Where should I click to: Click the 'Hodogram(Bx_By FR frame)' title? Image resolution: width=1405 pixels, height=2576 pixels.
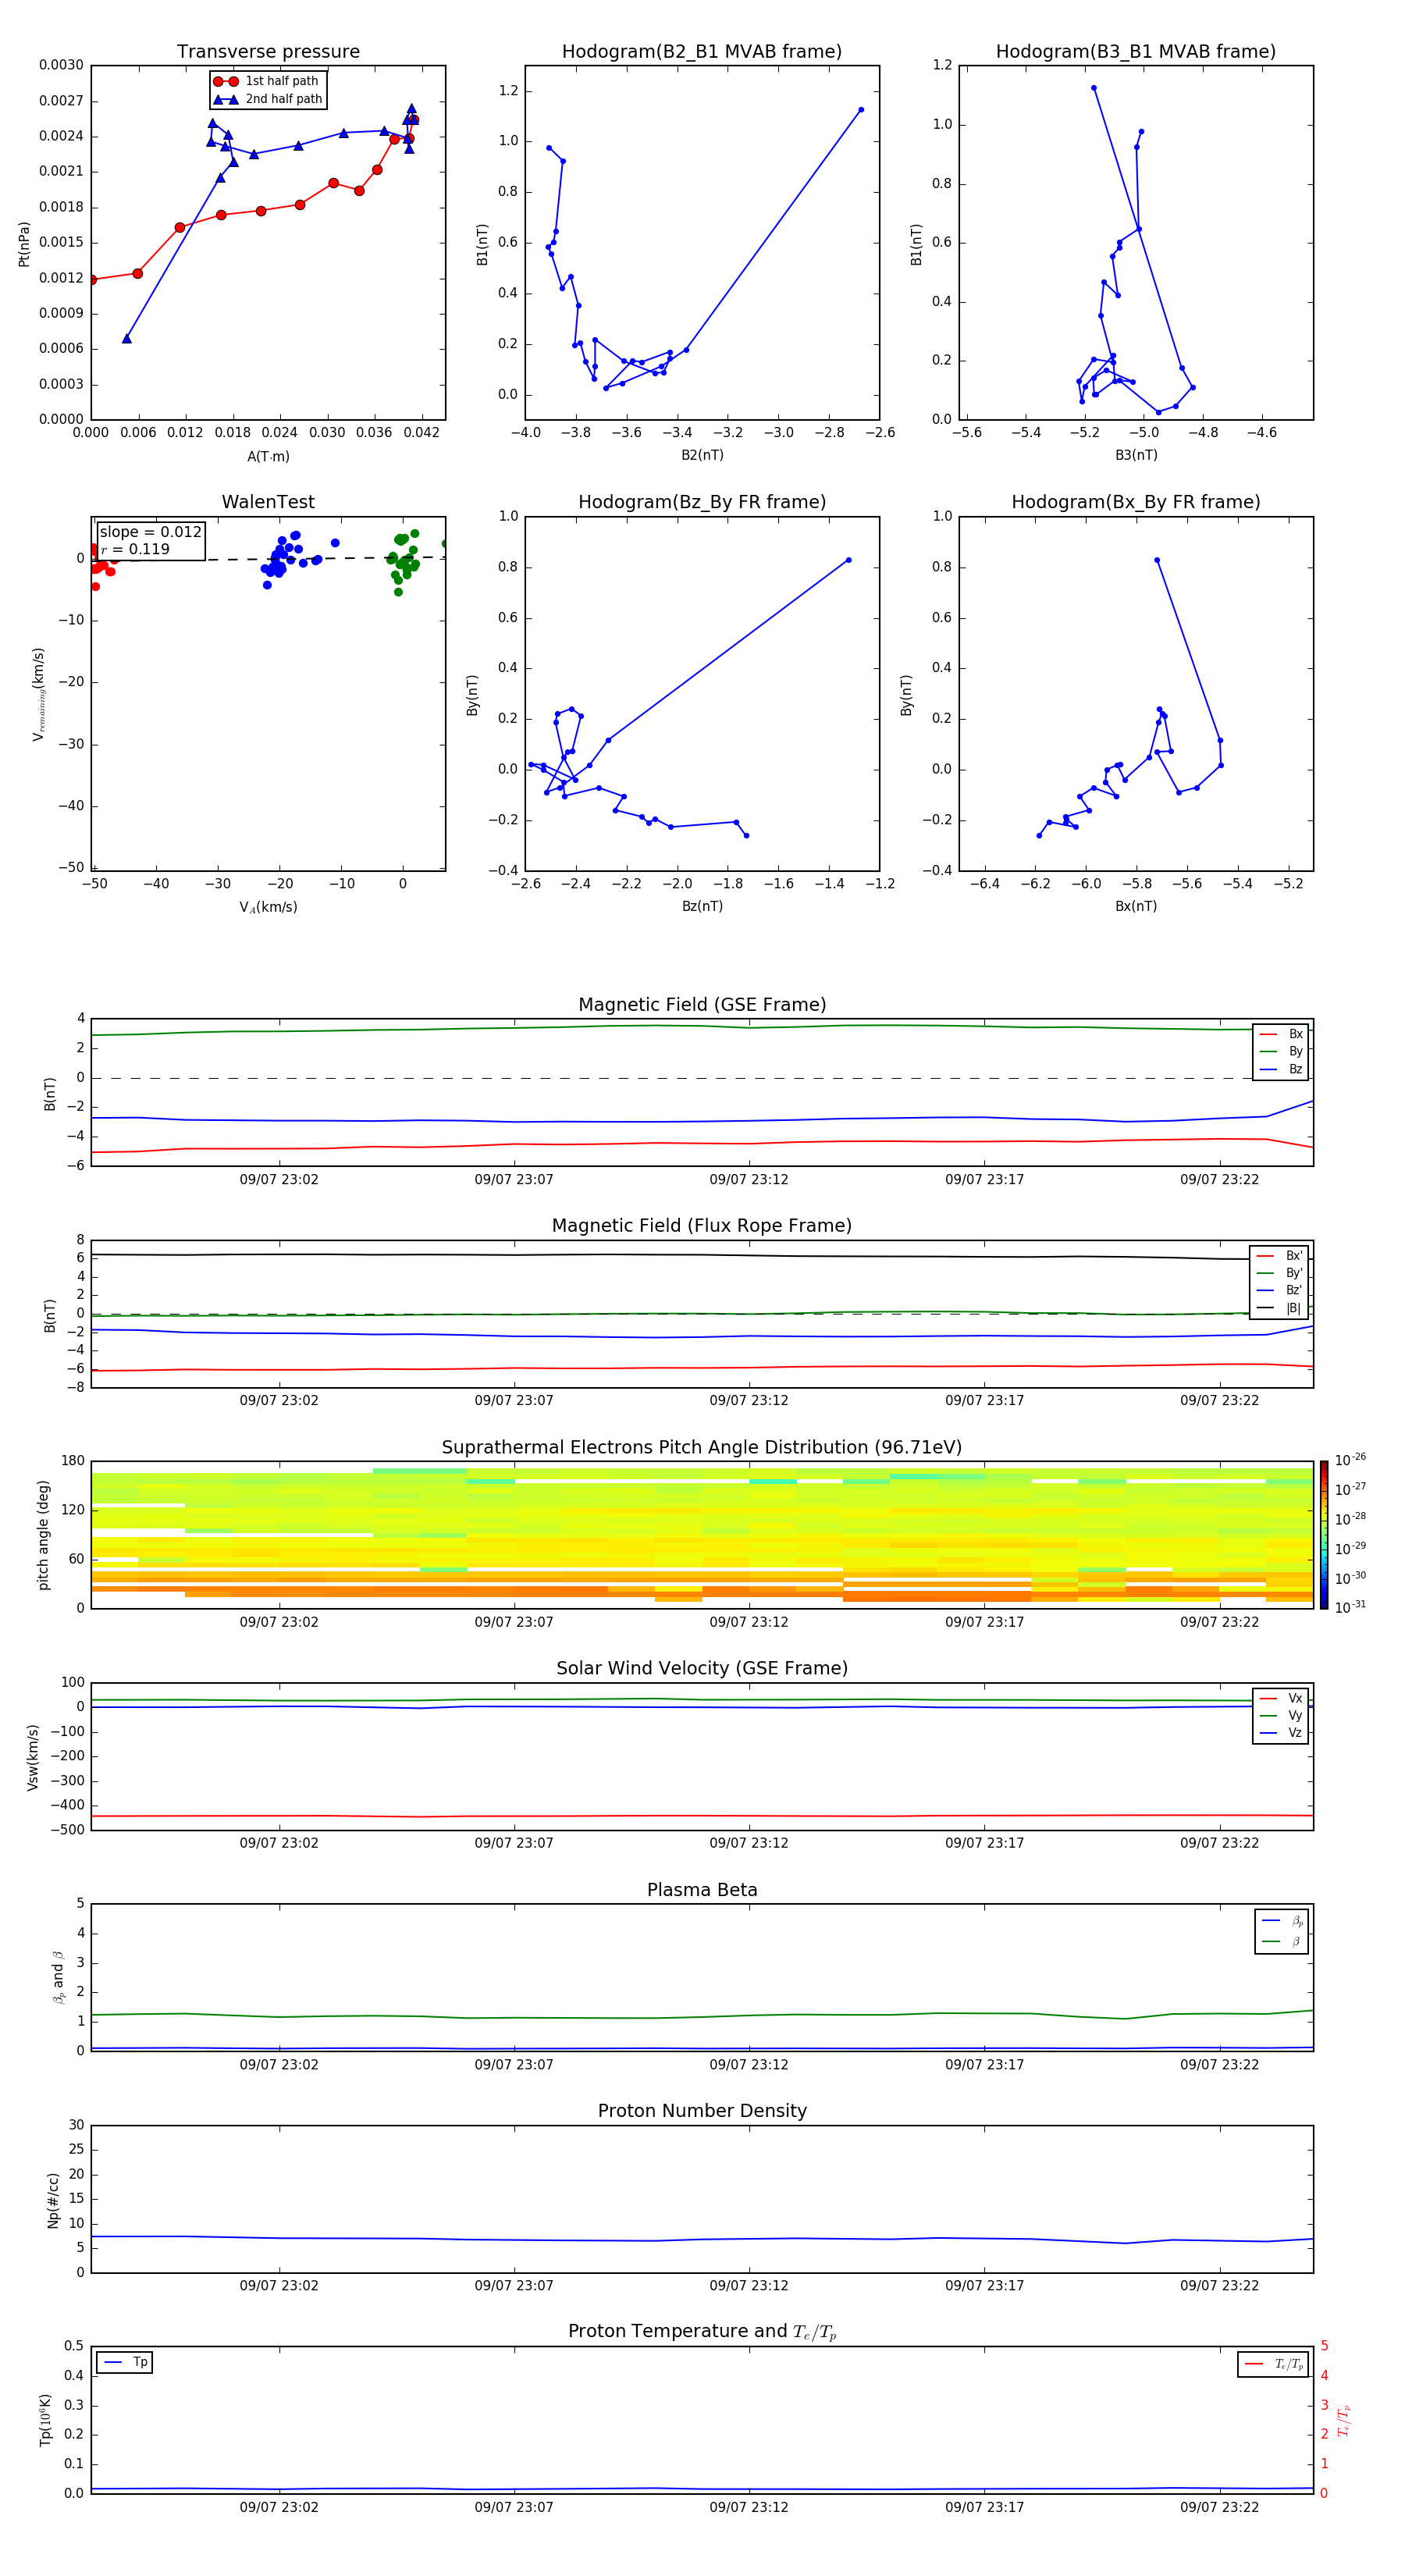pos(1136,502)
